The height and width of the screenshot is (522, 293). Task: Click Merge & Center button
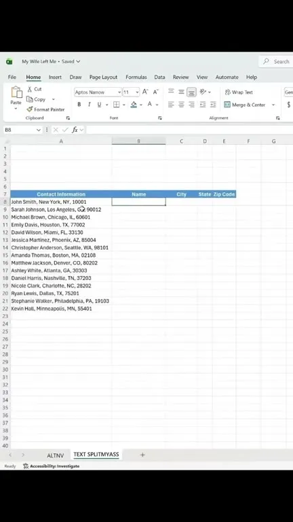(x=245, y=105)
